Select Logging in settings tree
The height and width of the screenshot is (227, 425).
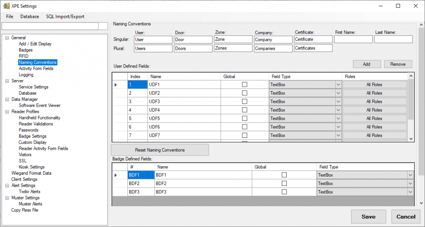click(x=26, y=75)
